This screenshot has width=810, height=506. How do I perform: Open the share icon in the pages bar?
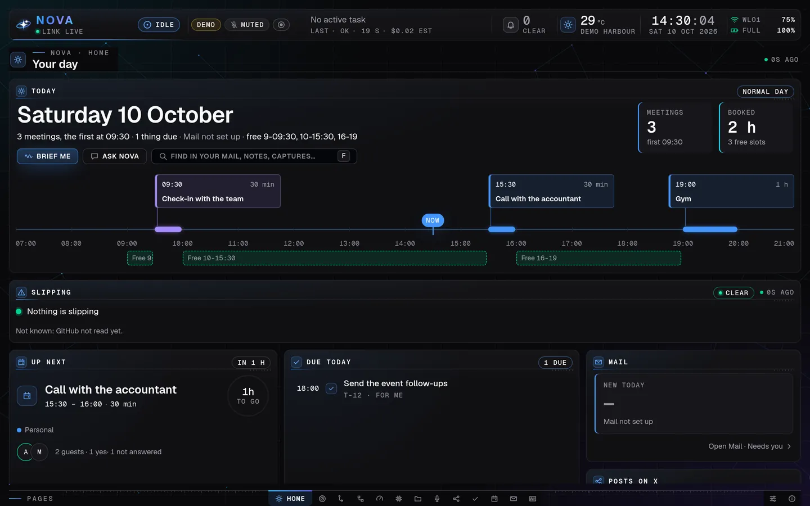(x=456, y=499)
